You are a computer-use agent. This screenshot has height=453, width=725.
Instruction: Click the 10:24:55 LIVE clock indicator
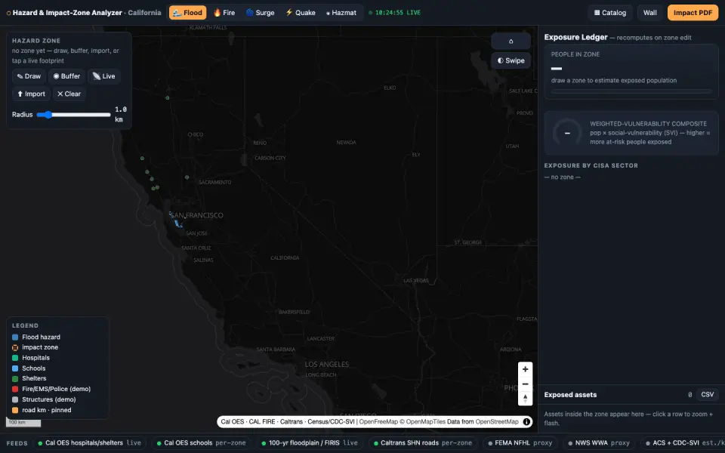(395, 13)
